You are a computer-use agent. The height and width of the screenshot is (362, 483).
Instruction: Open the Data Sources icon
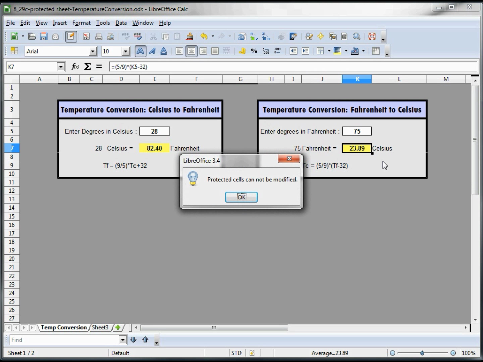point(344,37)
